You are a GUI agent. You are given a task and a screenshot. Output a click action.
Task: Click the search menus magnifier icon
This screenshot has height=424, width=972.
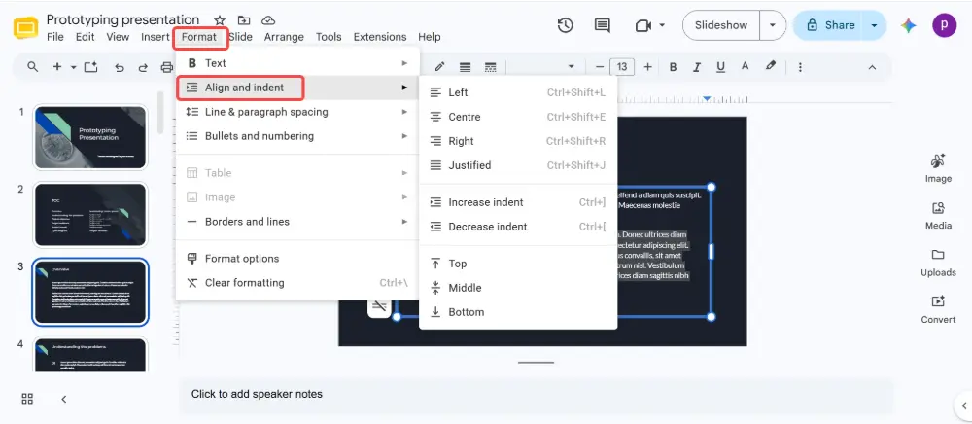click(33, 67)
